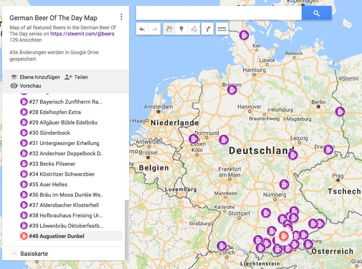Click the blue search magnifier button

(316, 13)
